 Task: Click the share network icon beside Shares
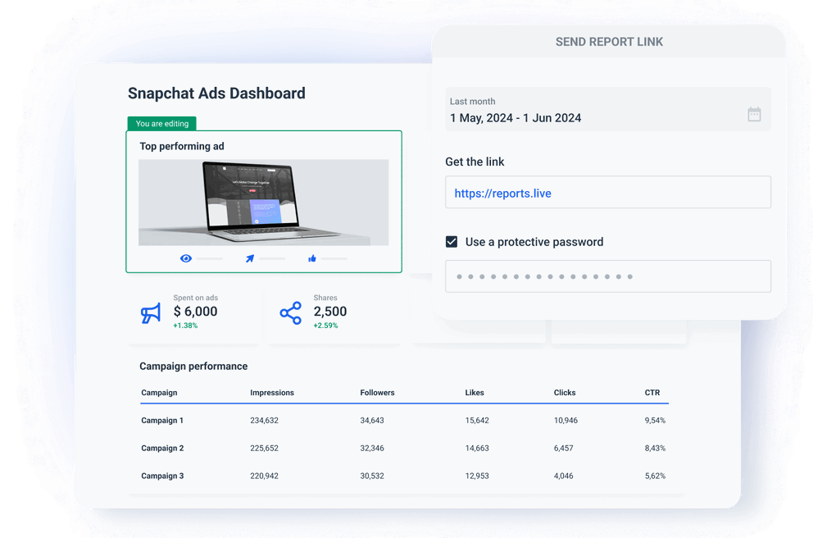click(x=289, y=312)
